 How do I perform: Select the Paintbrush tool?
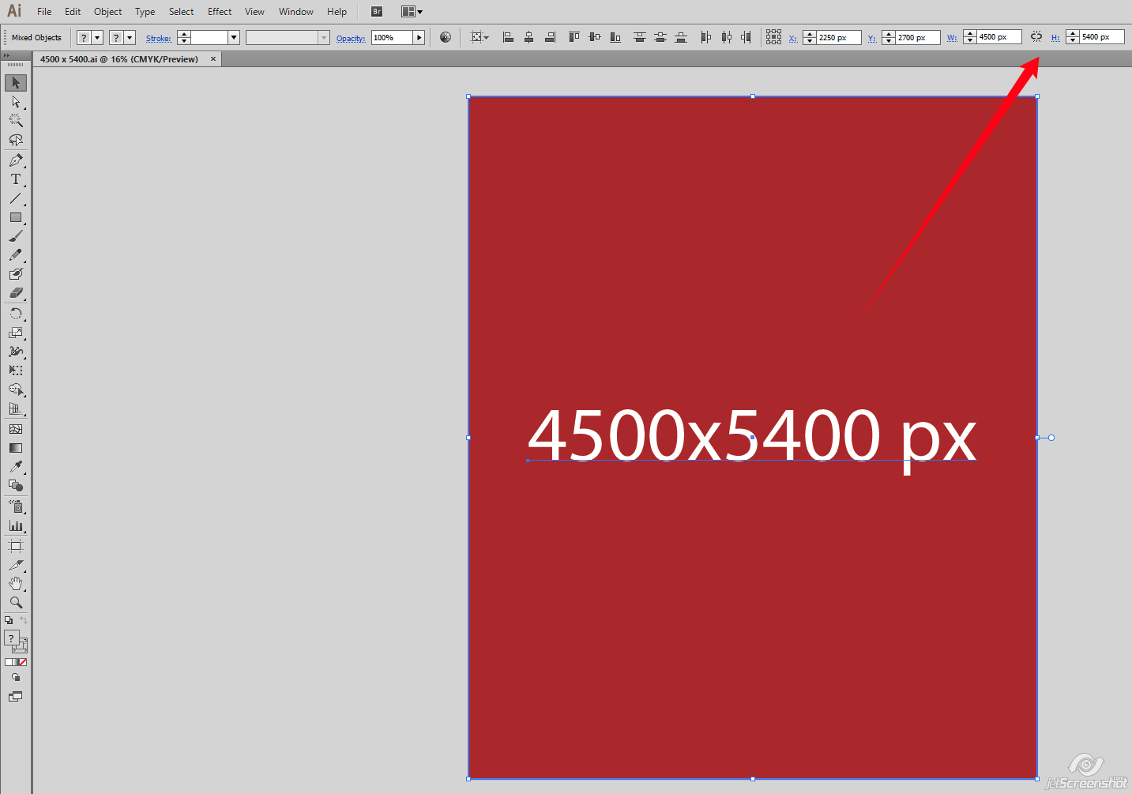pos(16,236)
